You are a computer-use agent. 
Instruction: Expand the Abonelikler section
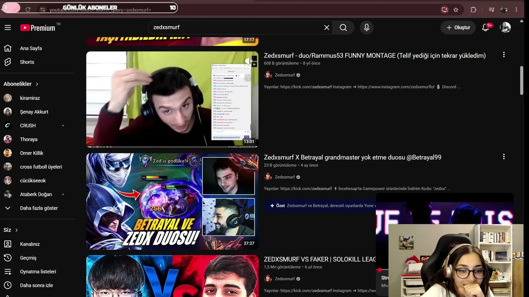[x=21, y=84]
